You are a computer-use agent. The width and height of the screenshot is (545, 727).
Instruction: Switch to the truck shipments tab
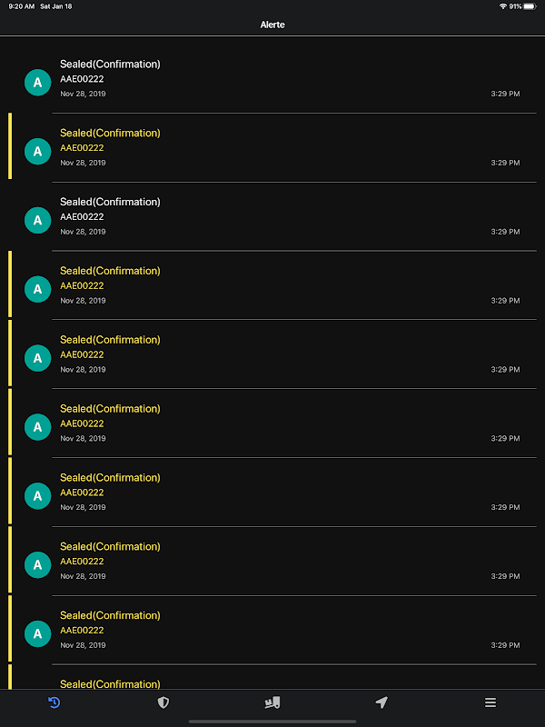coord(272,702)
